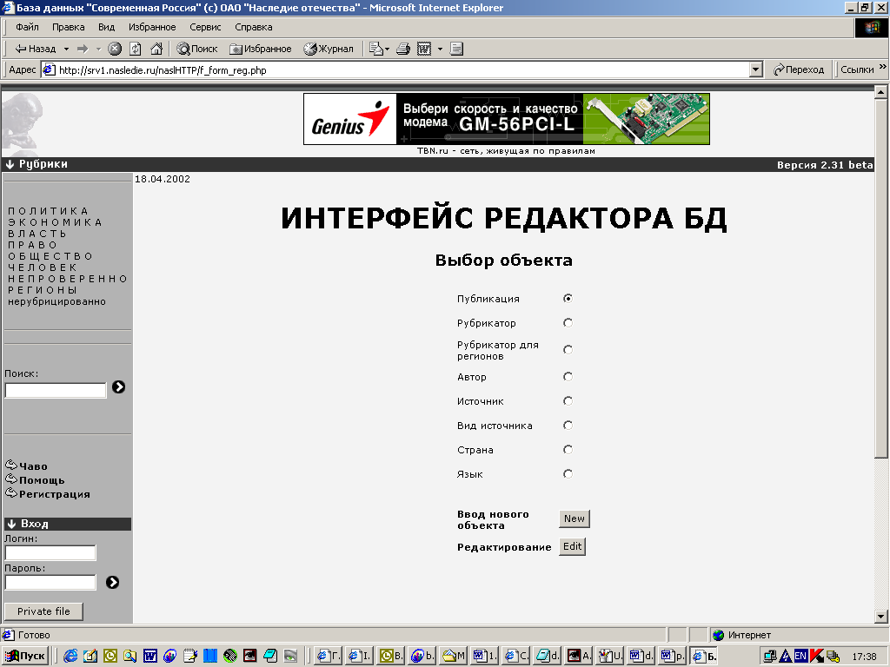The image size is (890, 667).
Task: Open language indicator EN in tray
Action: pos(800,656)
